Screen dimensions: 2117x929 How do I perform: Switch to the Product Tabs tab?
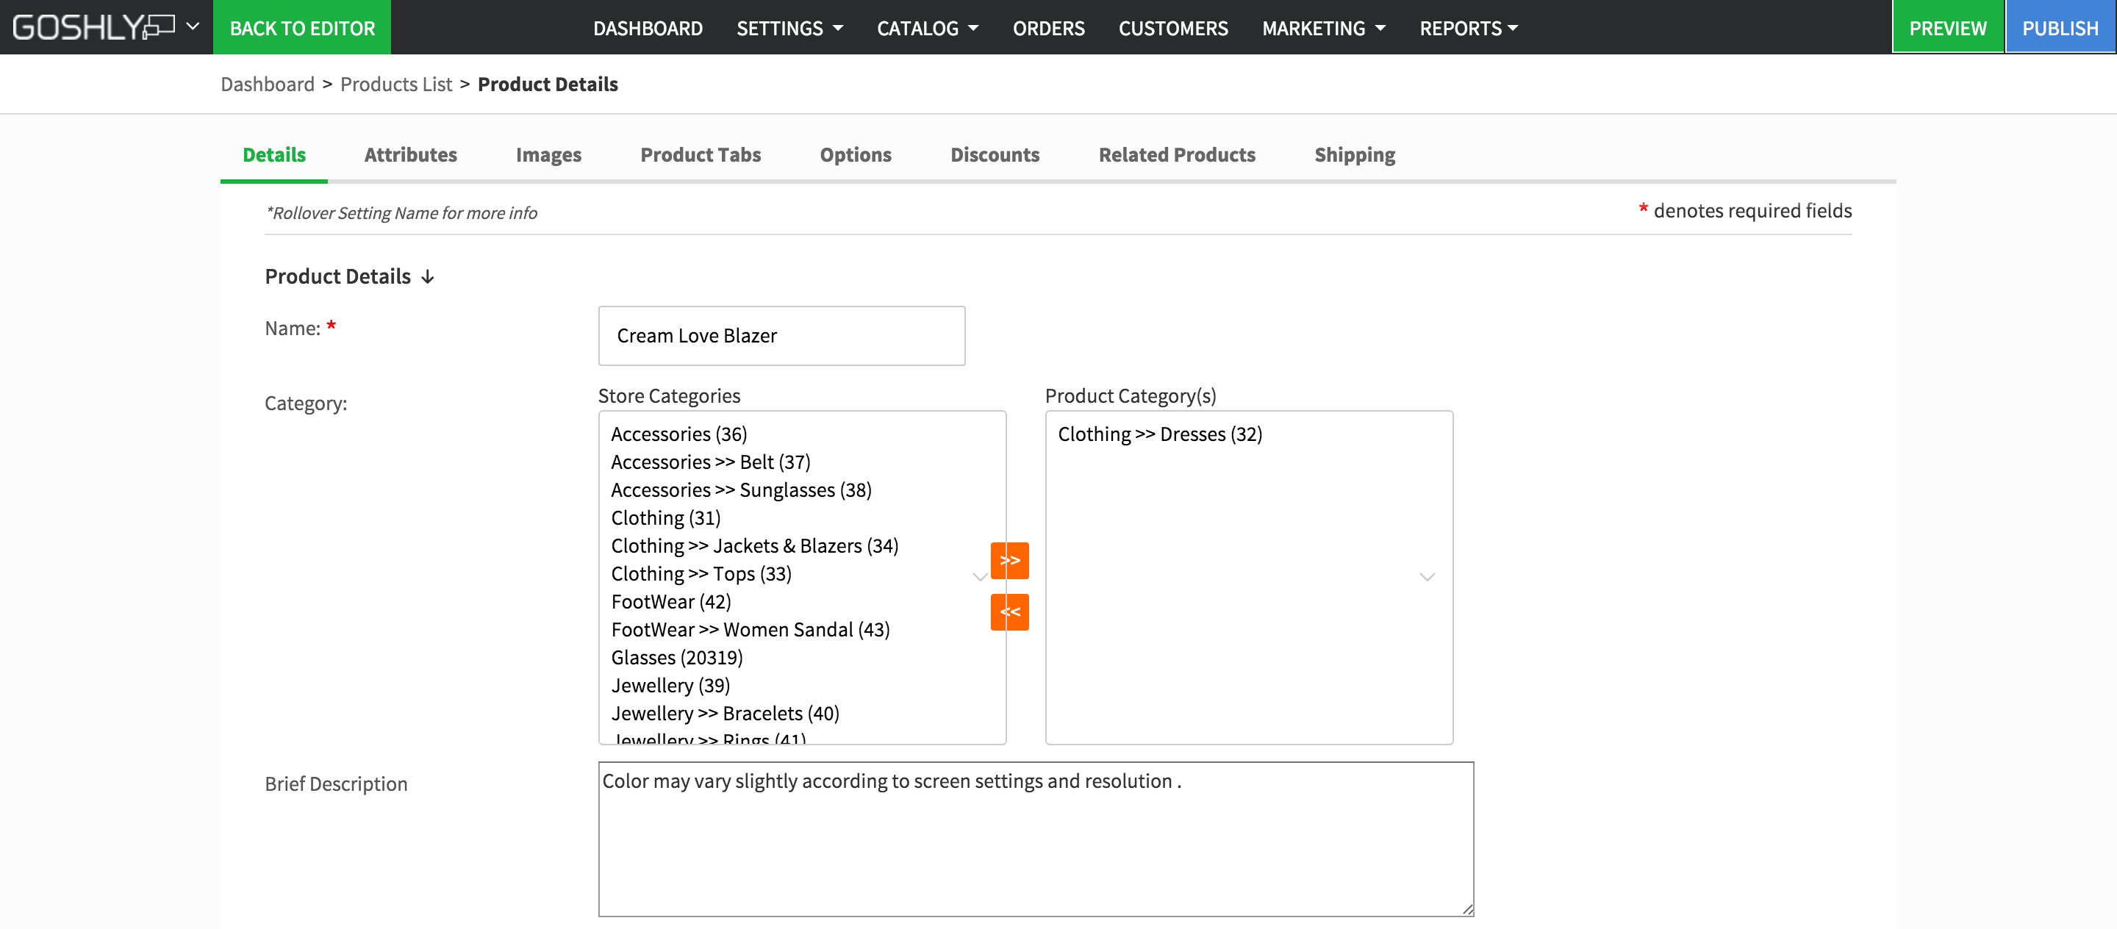(701, 154)
